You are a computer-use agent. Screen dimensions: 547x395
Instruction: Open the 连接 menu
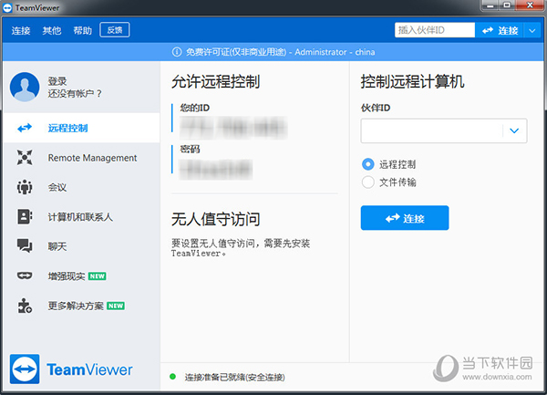tap(21, 31)
